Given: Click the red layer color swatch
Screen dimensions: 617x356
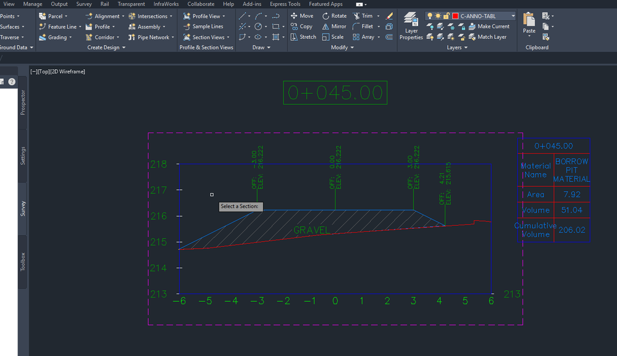Looking at the screenshot, I should [456, 16].
